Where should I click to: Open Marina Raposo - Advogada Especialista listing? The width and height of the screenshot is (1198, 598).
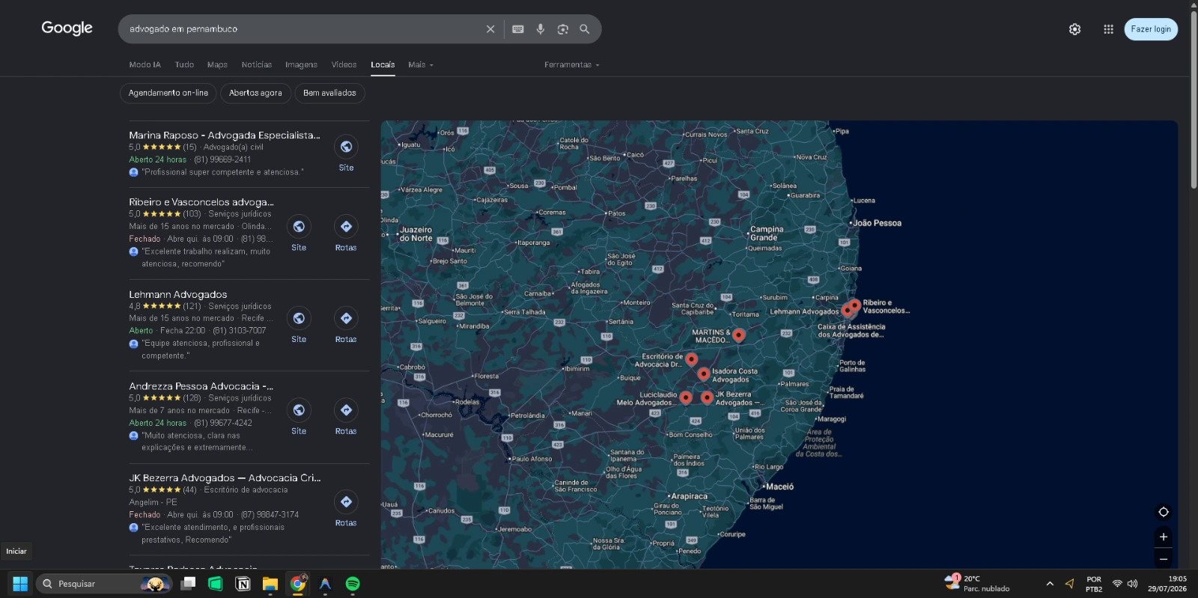pyautogui.click(x=224, y=135)
